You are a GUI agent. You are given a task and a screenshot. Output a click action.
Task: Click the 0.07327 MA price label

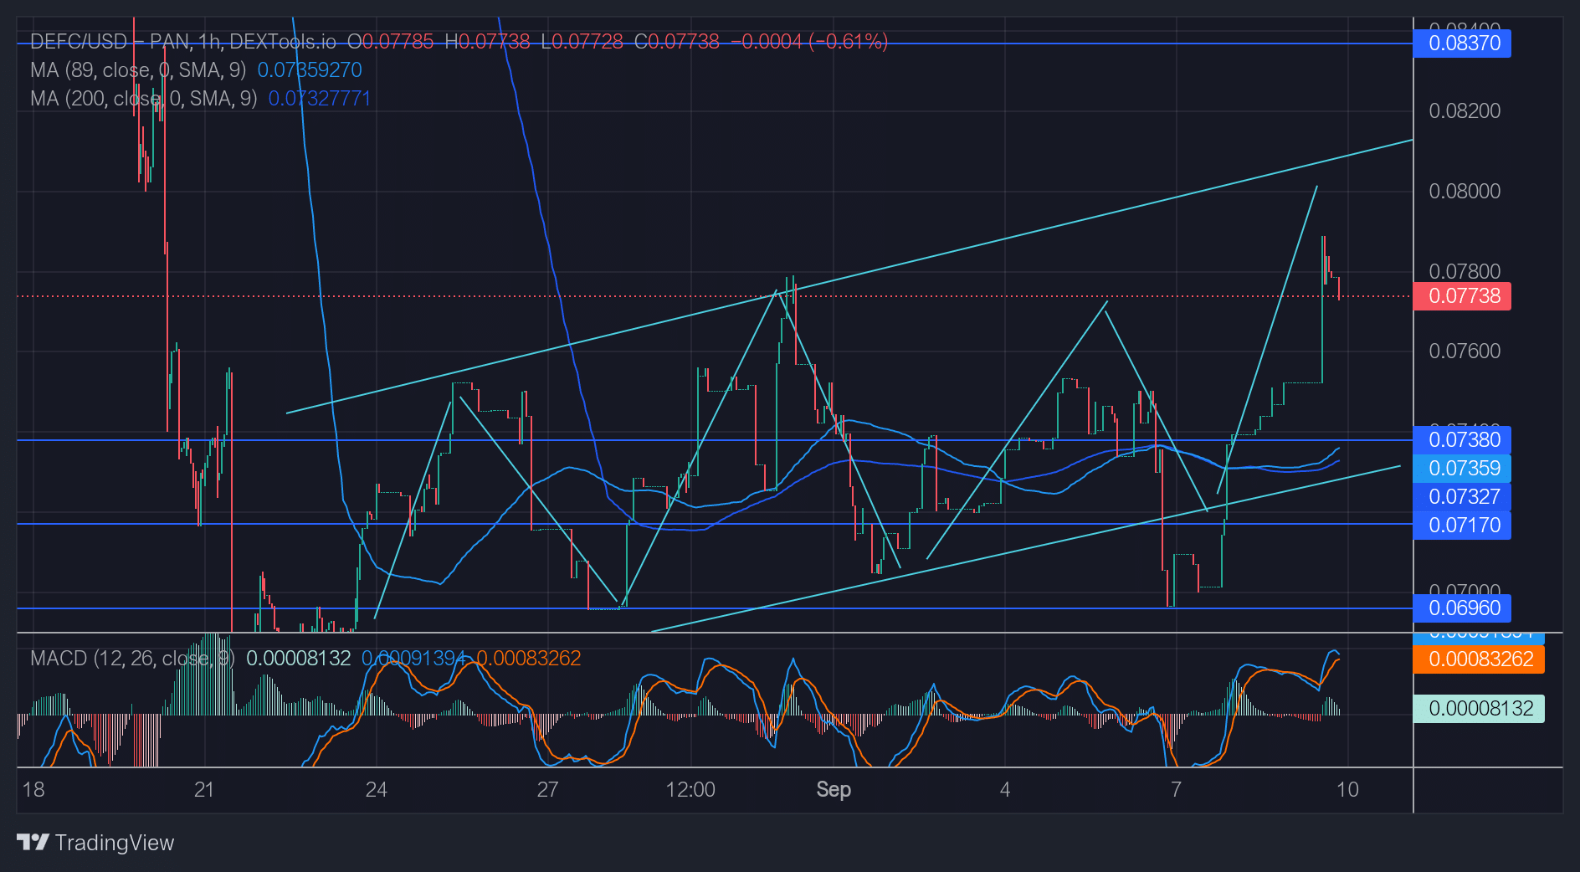[1462, 496]
